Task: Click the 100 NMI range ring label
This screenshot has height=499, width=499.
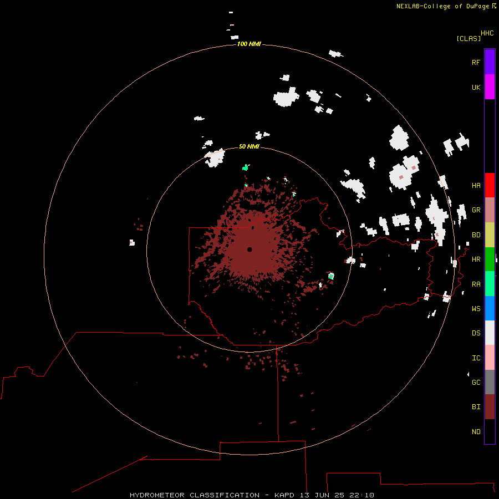Action: click(x=249, y=44)
